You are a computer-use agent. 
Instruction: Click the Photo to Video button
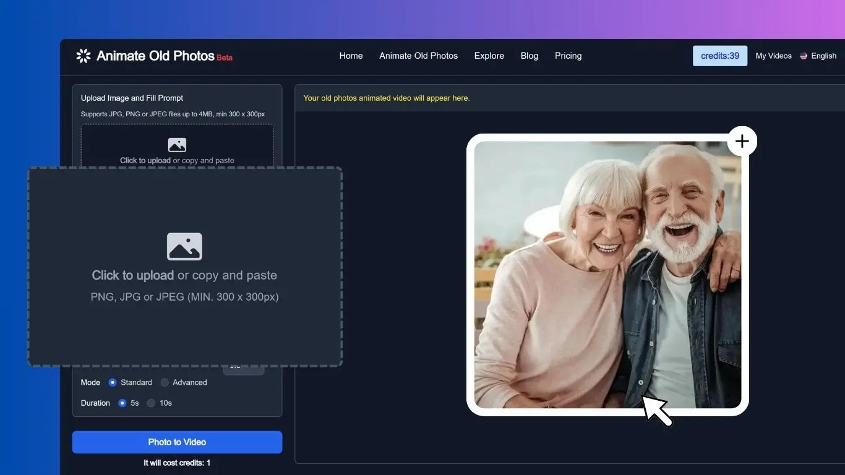[x=177, y=442]
